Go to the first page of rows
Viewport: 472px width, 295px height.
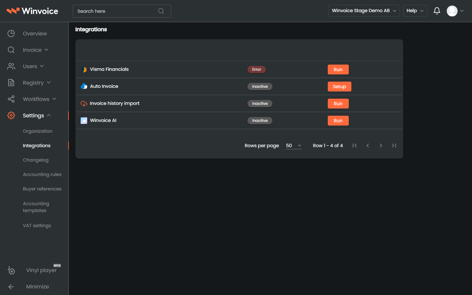pos(355,146)
